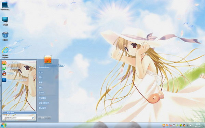Viewport: 205px width, 128px height.
Task: Expand 所有程序 (All Programs) list
Action: click(x=19, y=112)
